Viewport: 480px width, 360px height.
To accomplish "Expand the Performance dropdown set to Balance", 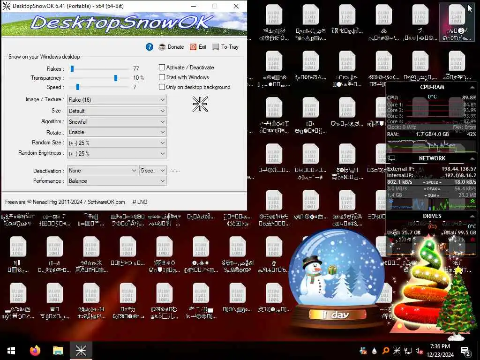I will 117,181.
